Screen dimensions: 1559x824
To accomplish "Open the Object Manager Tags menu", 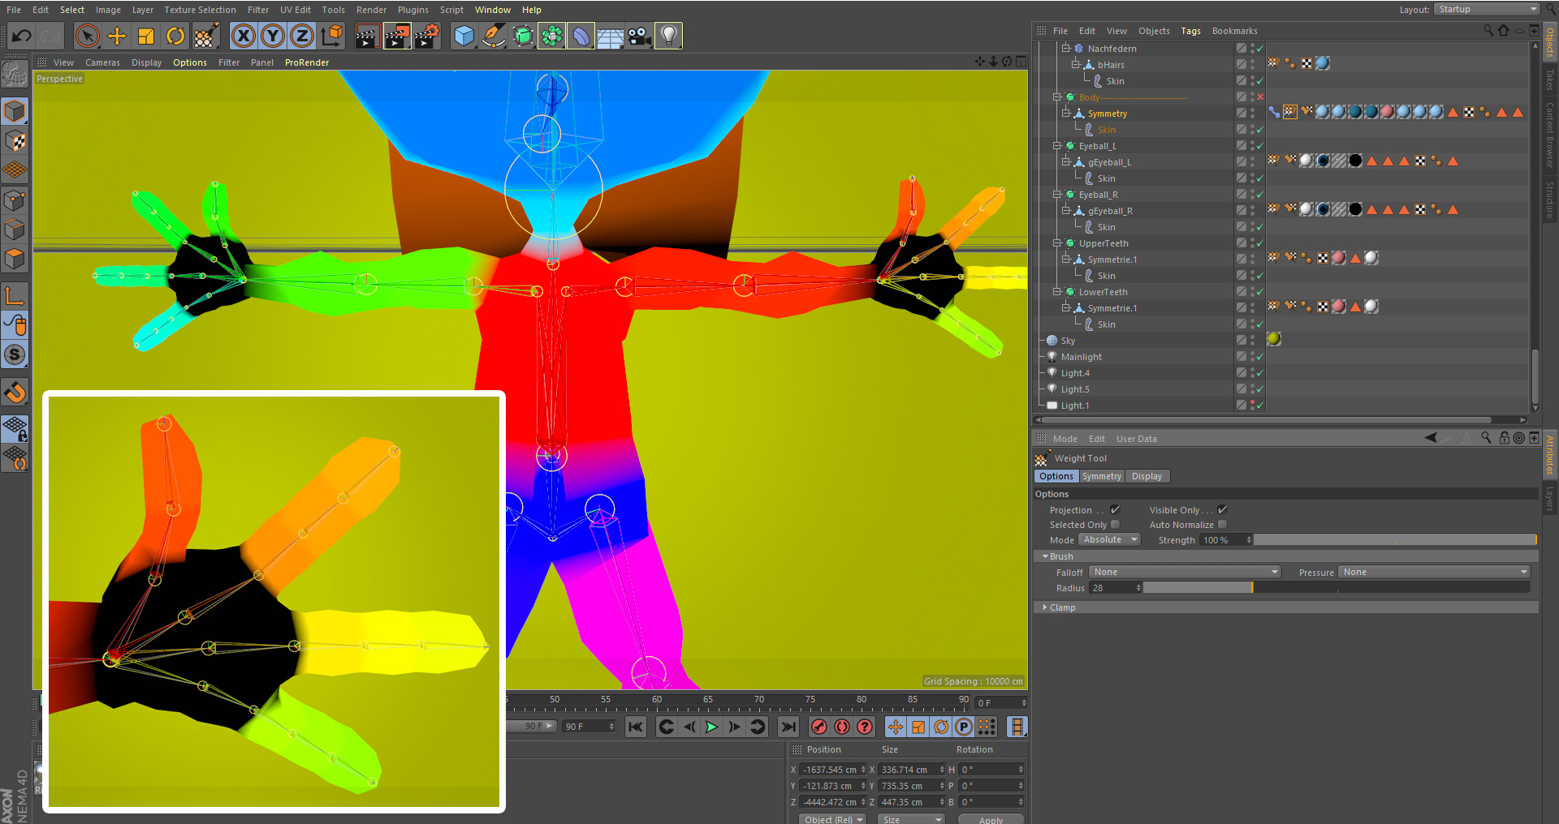I will (x=1190, y=31).
